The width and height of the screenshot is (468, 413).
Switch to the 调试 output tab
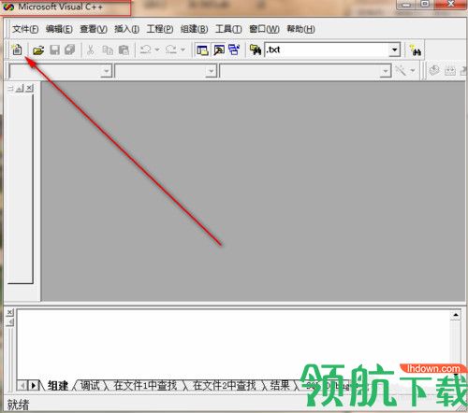coord(90,386)
